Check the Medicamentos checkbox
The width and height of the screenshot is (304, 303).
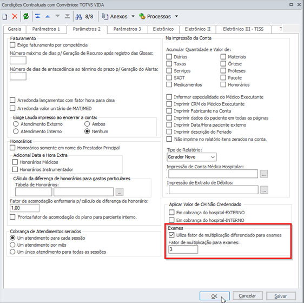point(169,84)
